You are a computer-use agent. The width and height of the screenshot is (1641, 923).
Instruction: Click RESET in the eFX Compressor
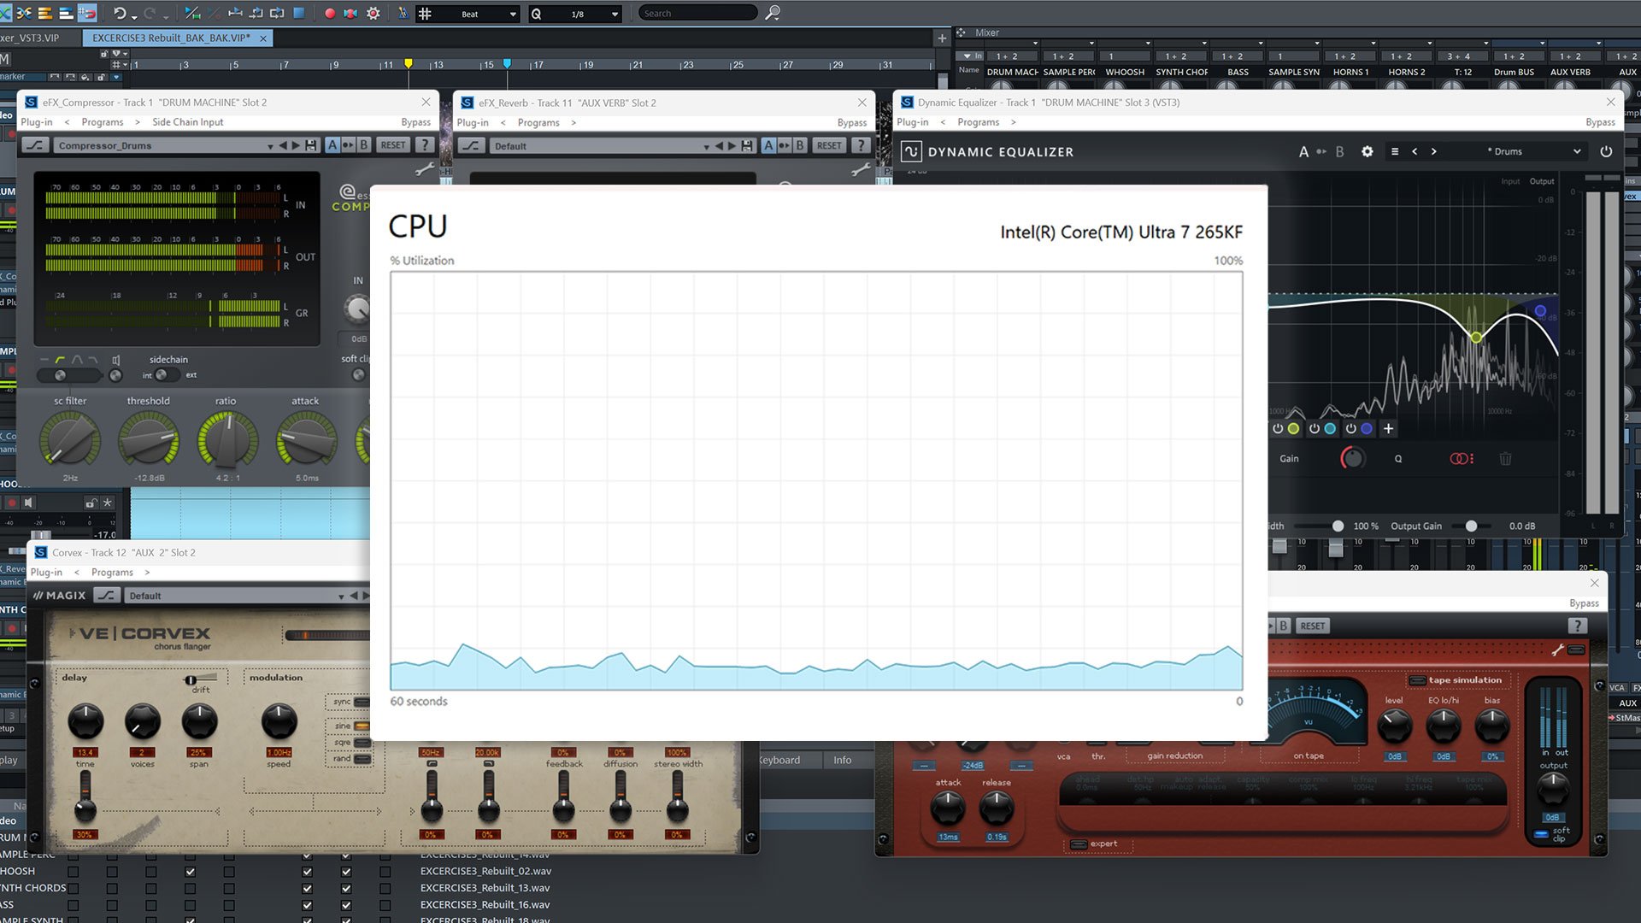coord(392,144)
